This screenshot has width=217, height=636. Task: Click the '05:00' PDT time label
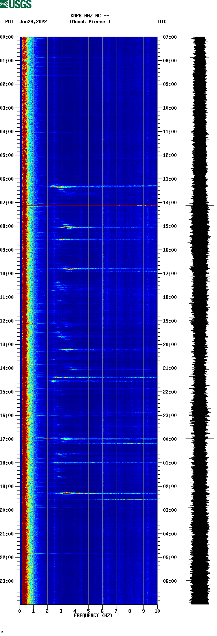(x=7, y=155)
